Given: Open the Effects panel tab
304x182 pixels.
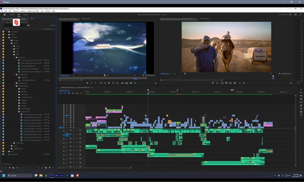Looking at the screenshot, I should point(32,19).
